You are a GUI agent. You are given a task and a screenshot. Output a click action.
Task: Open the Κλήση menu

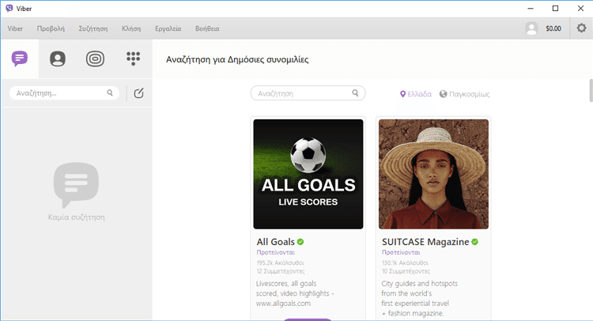[131, 28]
